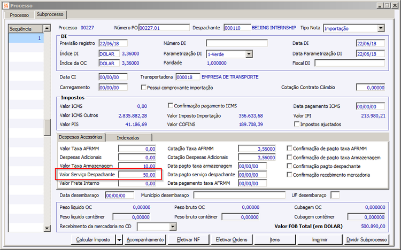Screen dimensions: 401x250
Task: Click the Imprimir button
Action: pyautogui.click(x=320, y=240)
